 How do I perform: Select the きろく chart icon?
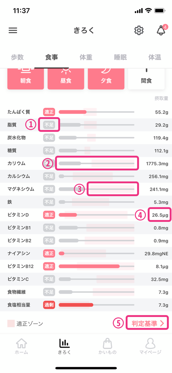point(64,347)
